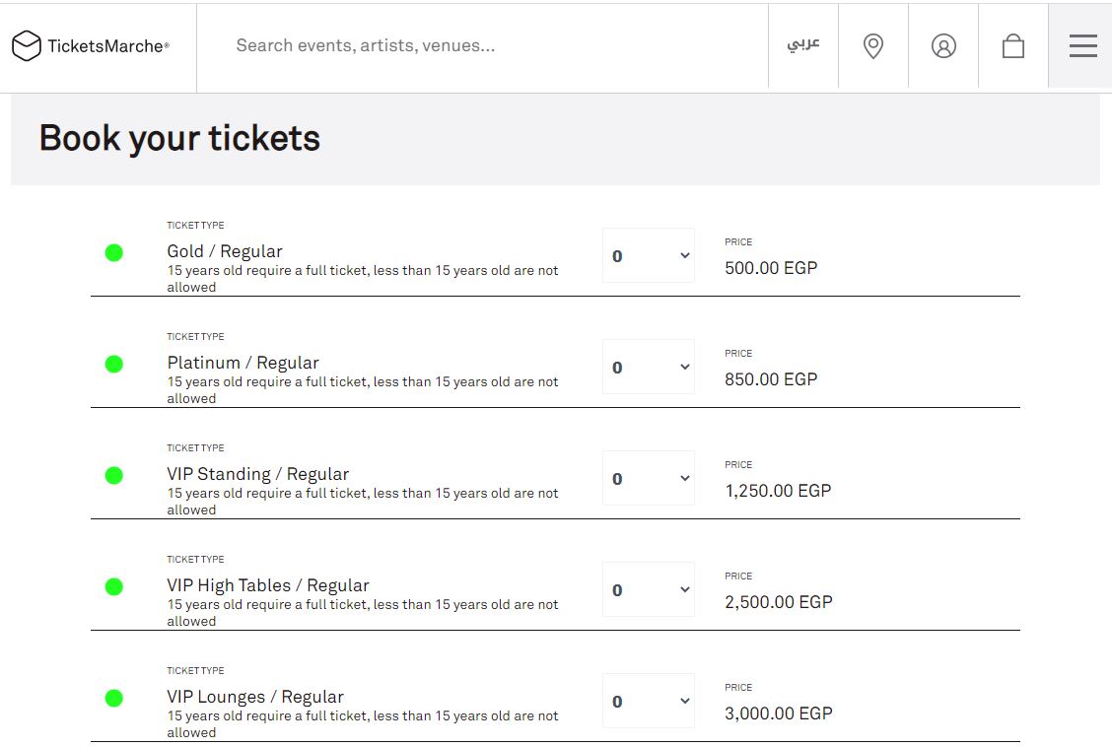1112x747 pixels.
Task: Open the shopping bag cart icon
Action: click(x=1012, y=46)
